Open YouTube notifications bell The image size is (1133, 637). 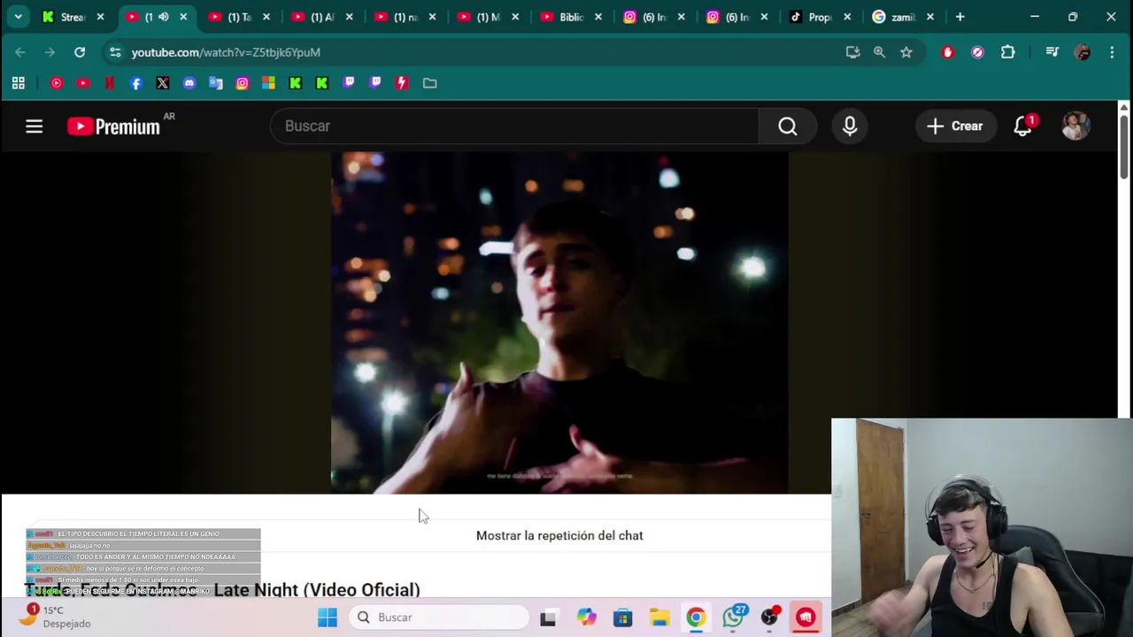click(1023, 126)
